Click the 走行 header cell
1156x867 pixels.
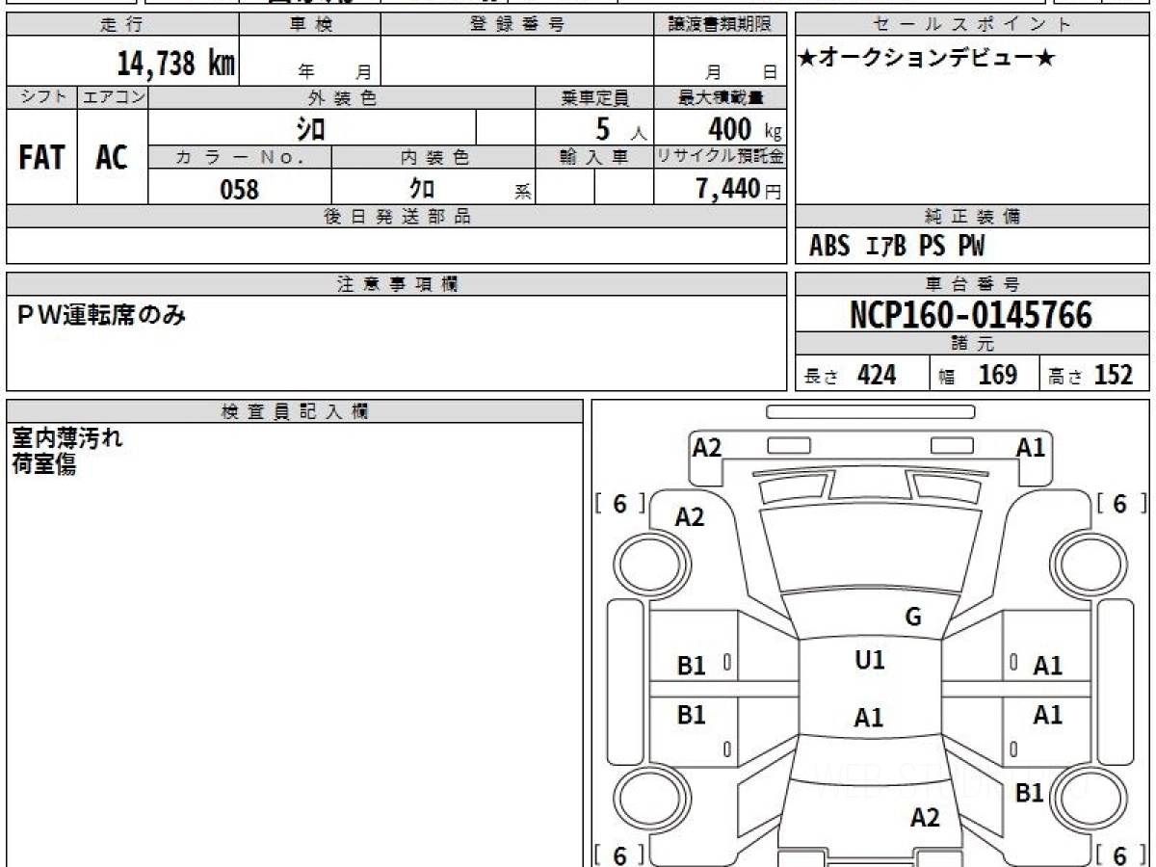pos(122,25)
